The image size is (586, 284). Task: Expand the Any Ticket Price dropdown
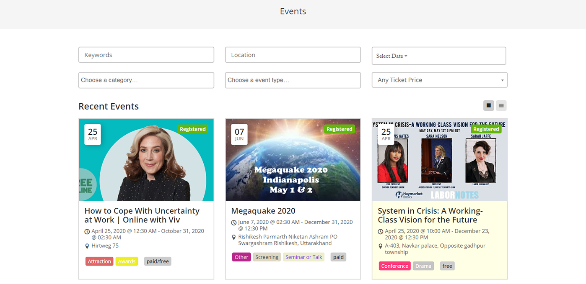(439, 80)
